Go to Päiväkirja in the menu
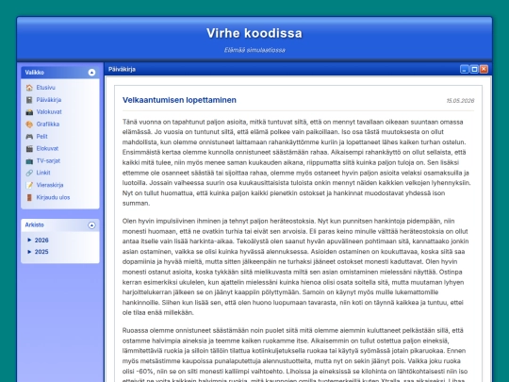Viewport: 509px width, 382px height. (x=49, y=100)
